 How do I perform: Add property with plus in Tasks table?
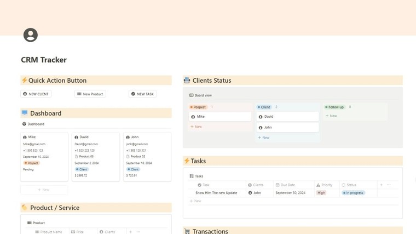[381, 185]
